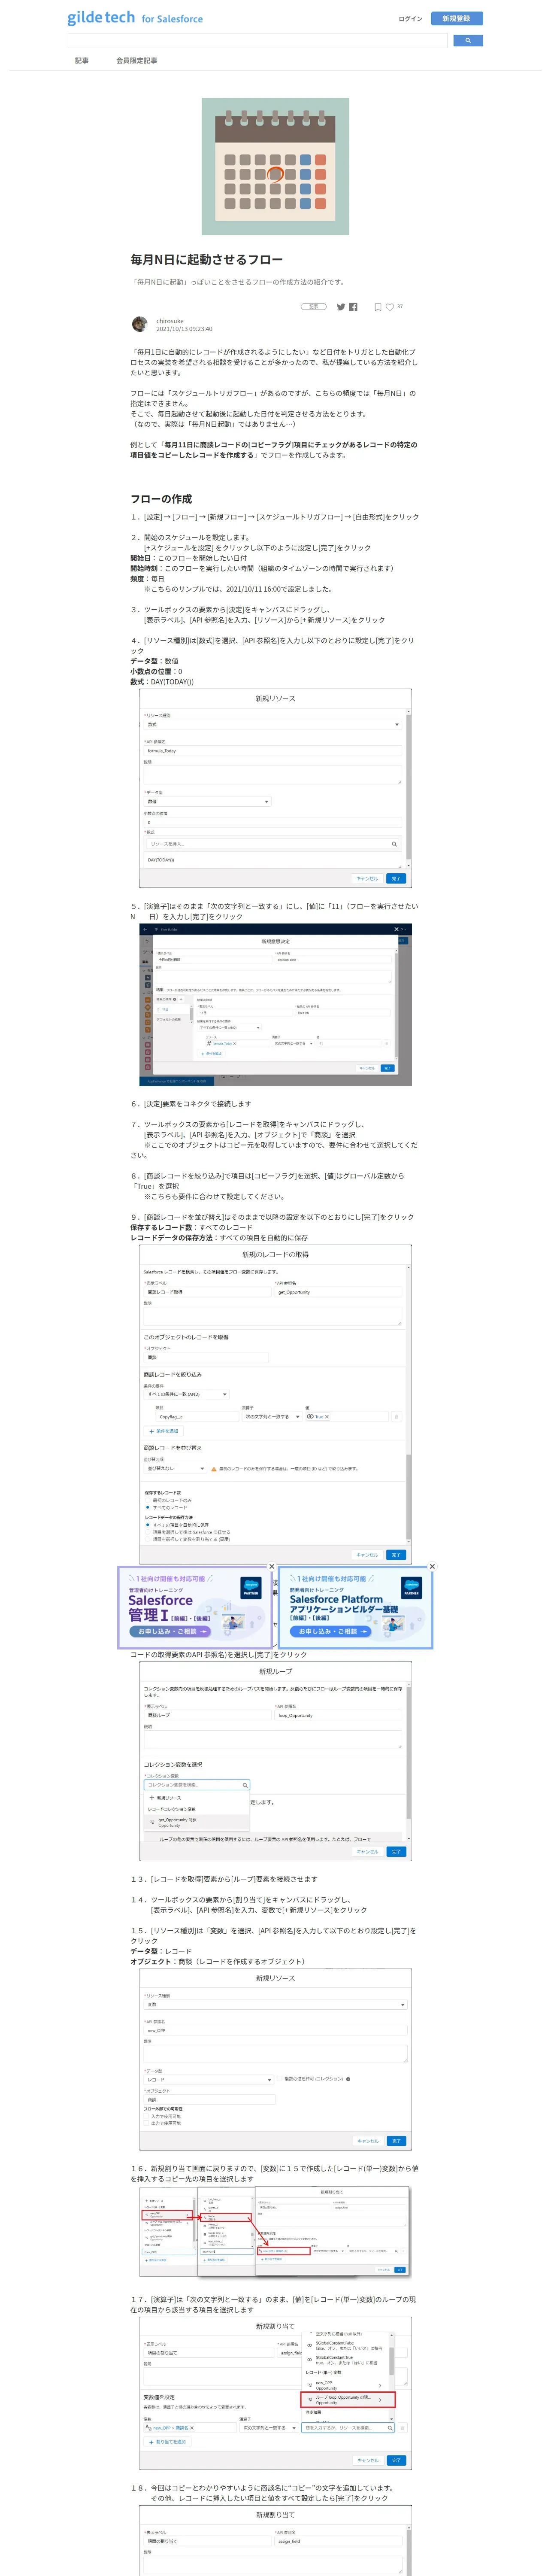Open the Salesforce 管理Ⅰ training ad banner
Viewport: 551px width, 2576px height.
coord(195,1607)
